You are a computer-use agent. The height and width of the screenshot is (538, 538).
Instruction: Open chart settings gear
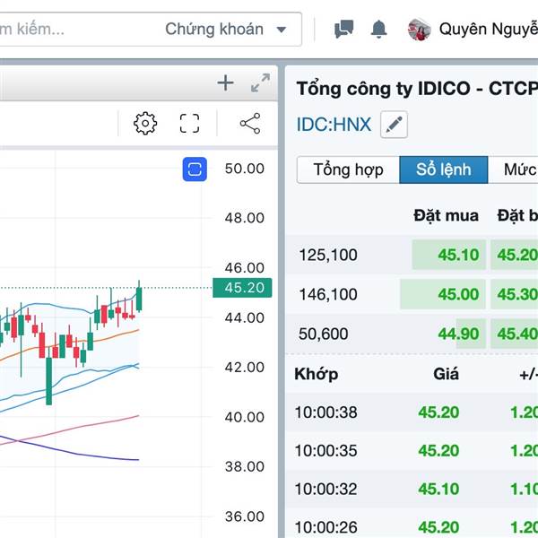(145, 123)
